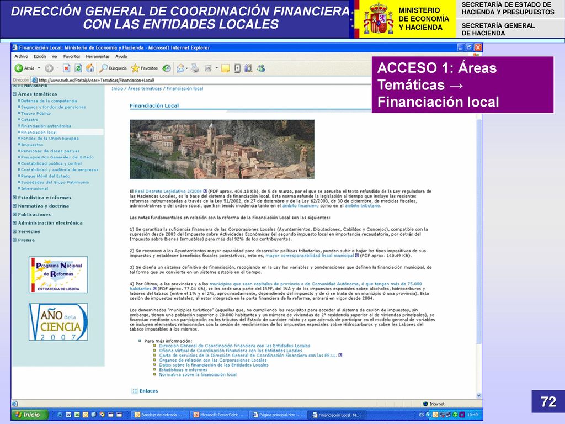Image resolution: width=565 pixels, height=424 pixels.
Task: Open Normativa sobre la financiación local link
Action: pyautogui.click(x=198, y=375)
